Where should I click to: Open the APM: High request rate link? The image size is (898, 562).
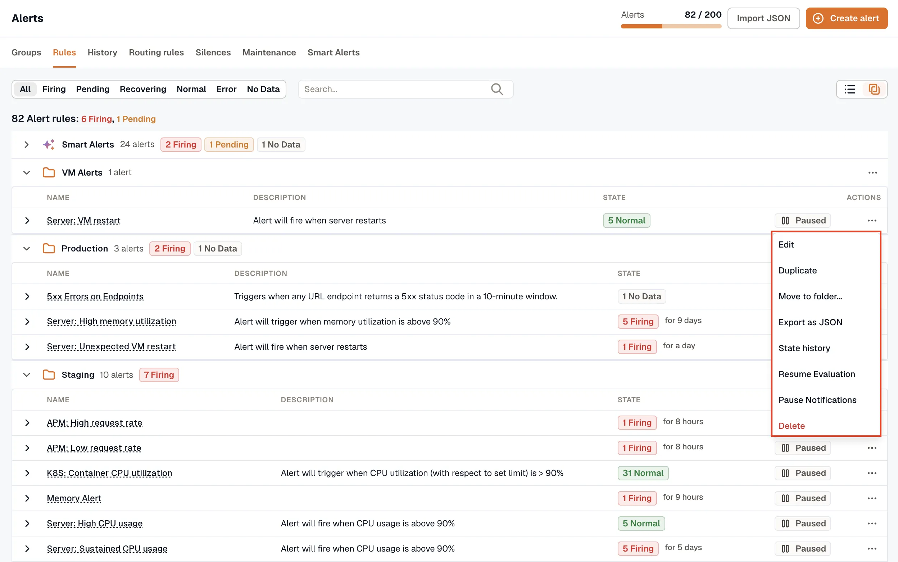[94, 423]
